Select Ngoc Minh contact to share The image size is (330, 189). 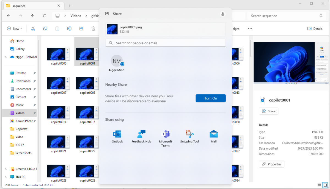point(117,63)
